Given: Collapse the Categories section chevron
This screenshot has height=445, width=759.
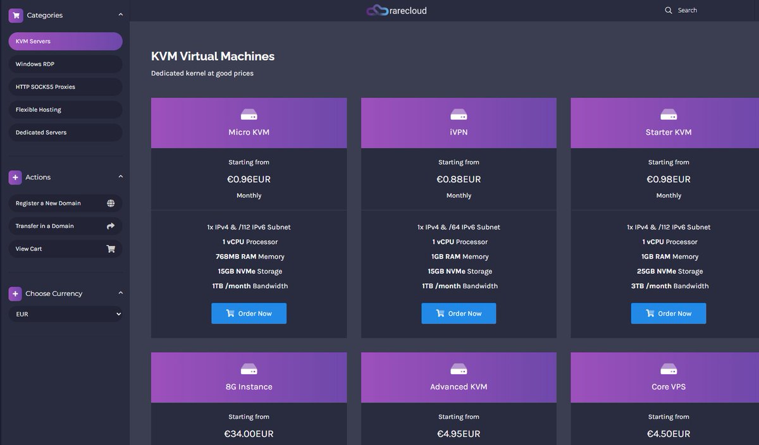Looking at the screenshot, I should click(x=121, y=15).
